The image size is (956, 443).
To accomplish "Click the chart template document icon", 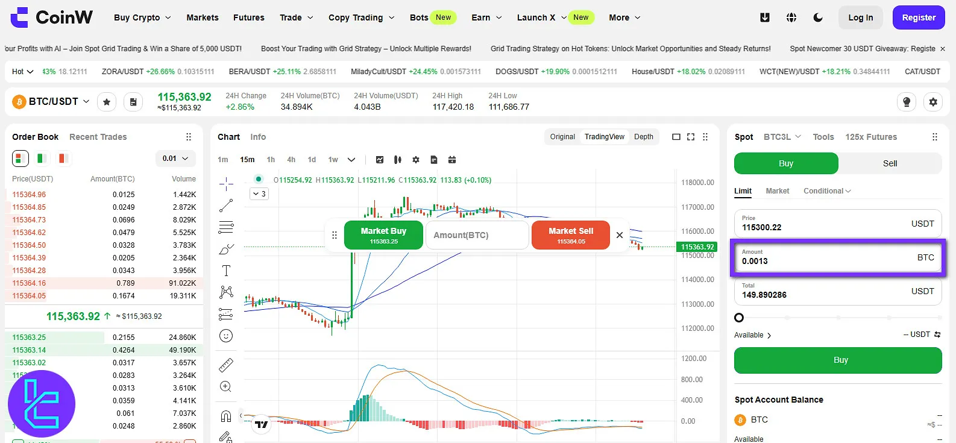I will click(x=434, y=160).
